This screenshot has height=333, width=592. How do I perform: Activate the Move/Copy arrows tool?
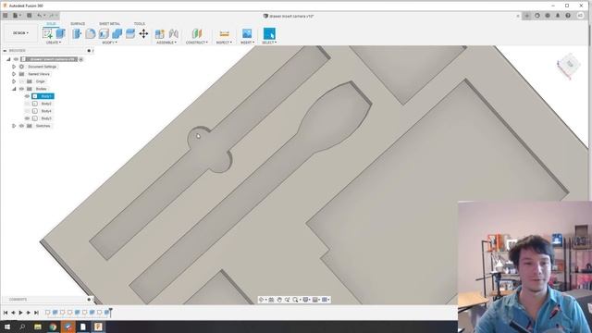coord(143,33)
